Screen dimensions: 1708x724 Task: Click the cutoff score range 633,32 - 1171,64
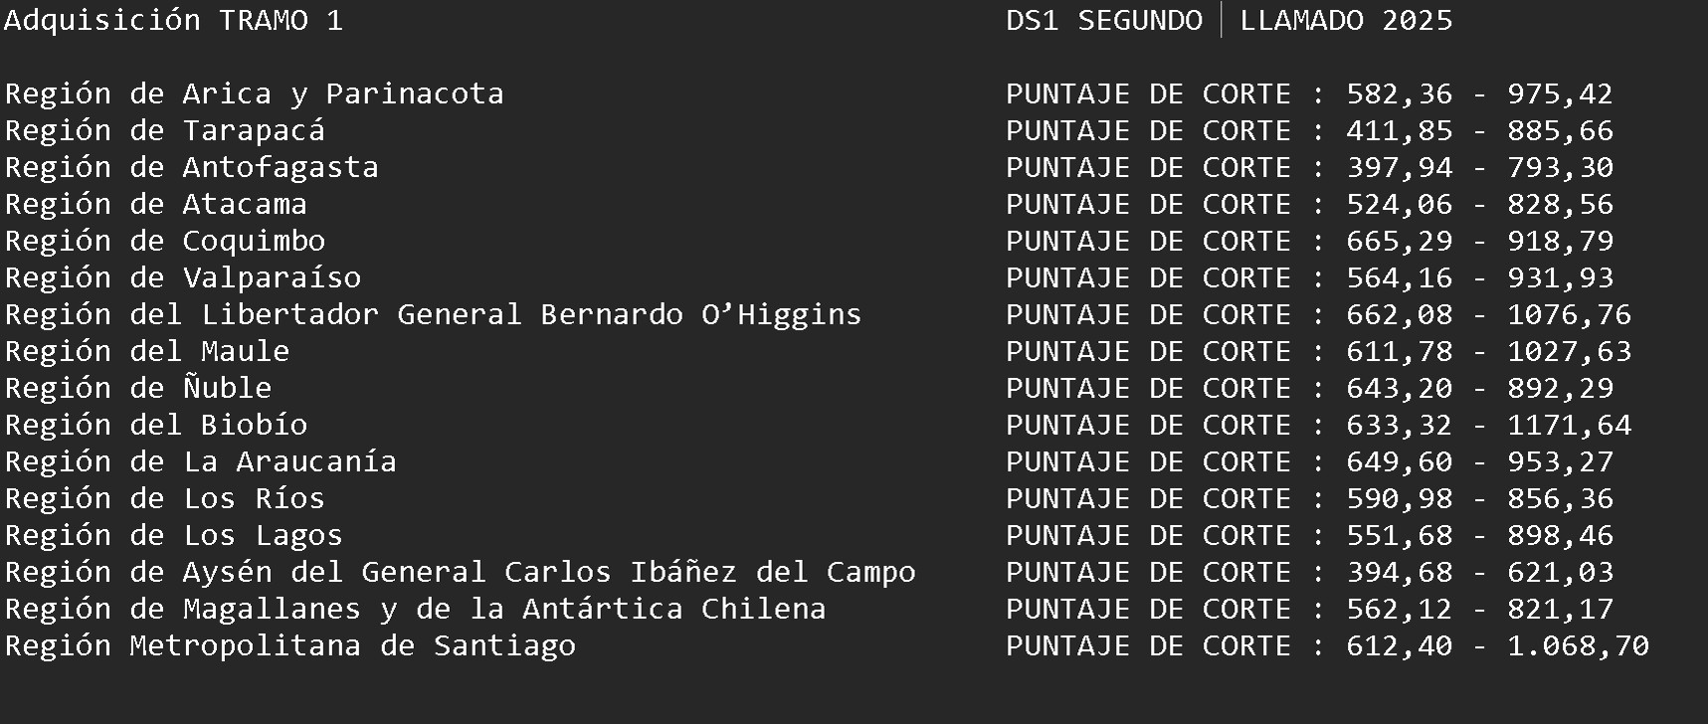[x=1488, y=425]
